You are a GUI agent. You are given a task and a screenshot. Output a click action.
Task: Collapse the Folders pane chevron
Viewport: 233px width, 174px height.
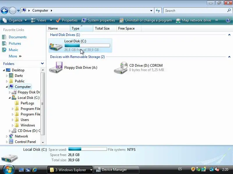click(x=42, y=64)
